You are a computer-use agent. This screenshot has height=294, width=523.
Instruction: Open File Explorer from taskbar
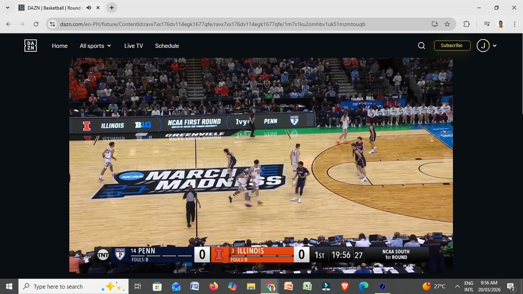(x=251, y=286)
